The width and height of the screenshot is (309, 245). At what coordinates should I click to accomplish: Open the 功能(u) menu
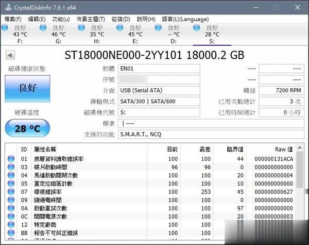(x=61, y=19)
